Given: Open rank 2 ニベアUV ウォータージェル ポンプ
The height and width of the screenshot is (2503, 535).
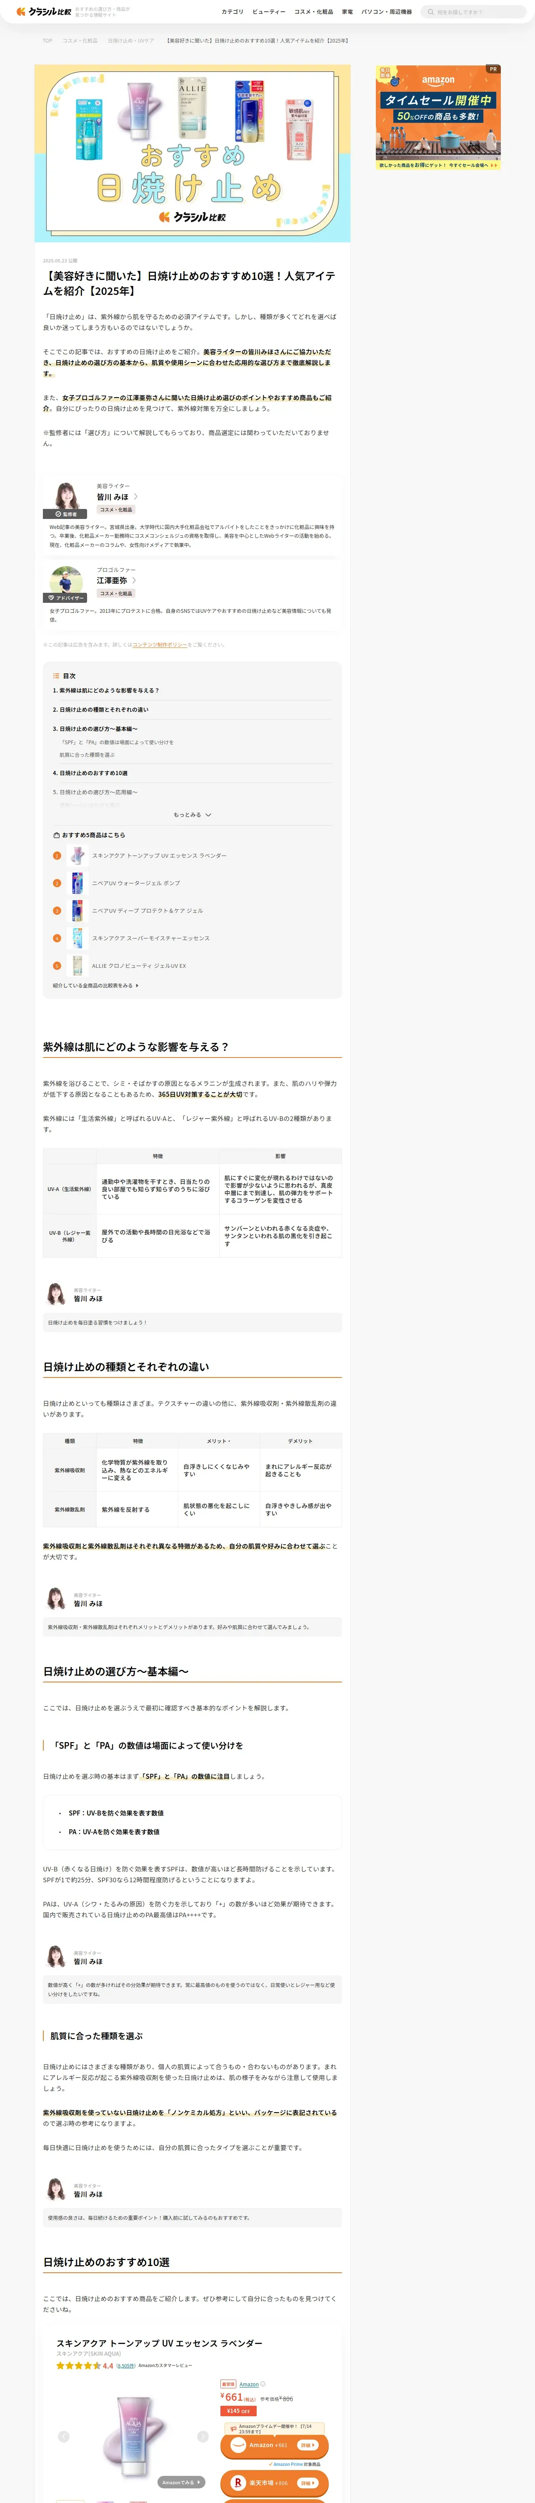Looking at the screenshot, I should pyautogui.click(x=136, y=883).
